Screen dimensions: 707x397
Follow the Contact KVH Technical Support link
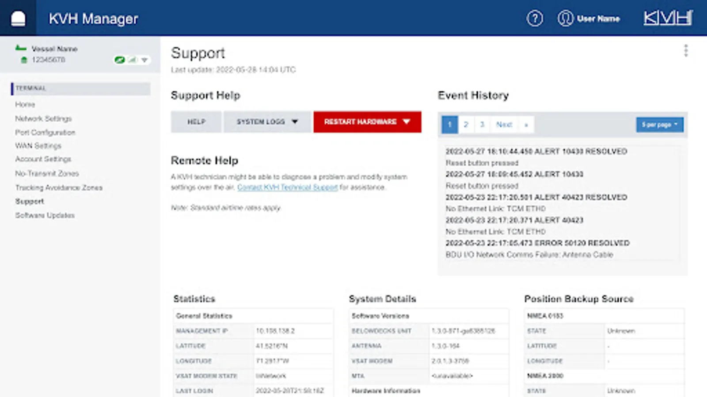pyautogui.click(x=287, y=187)
